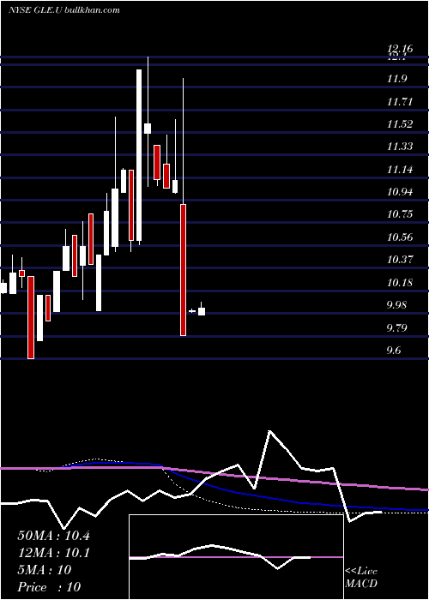Click the 11.52 price axis label
429x600 pixels.
pos(400,124)
